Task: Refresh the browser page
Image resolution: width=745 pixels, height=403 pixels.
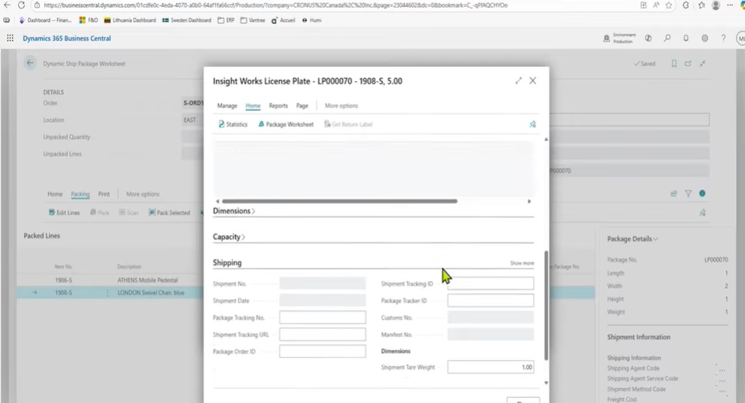Action: point(21,5)
